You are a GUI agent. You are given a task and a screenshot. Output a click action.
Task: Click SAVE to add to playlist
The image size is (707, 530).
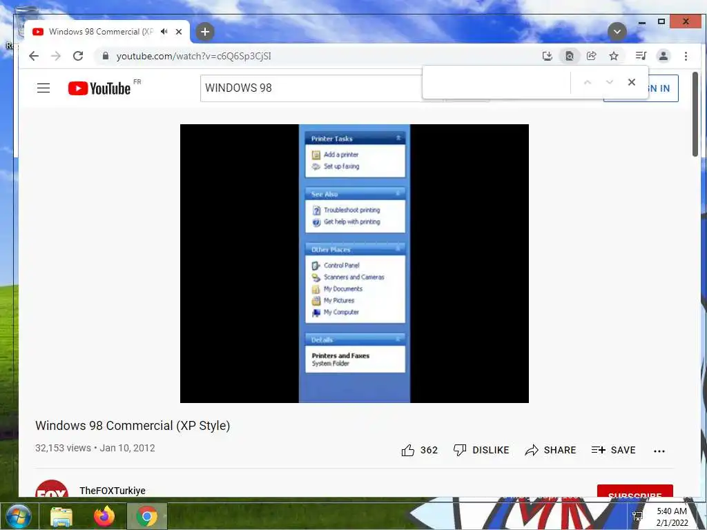pos(613,450)
